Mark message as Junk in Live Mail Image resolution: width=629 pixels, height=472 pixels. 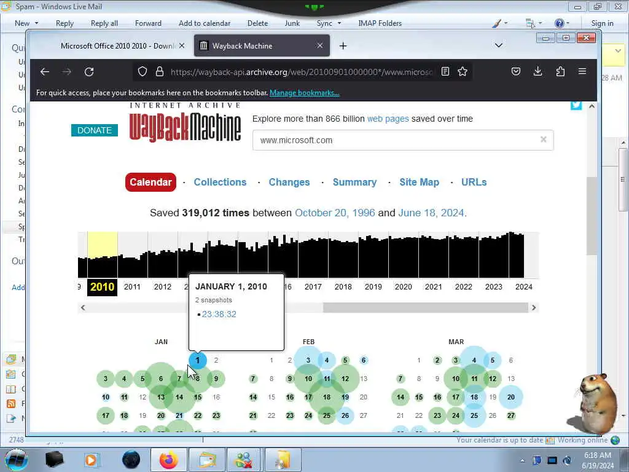coord(292,23)
